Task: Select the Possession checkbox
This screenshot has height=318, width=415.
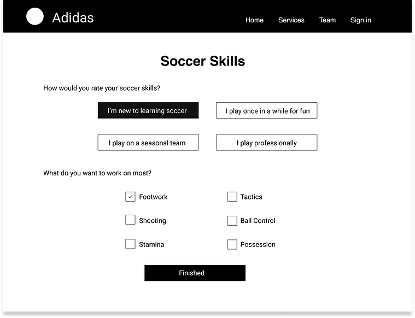Action: point(232,244)
